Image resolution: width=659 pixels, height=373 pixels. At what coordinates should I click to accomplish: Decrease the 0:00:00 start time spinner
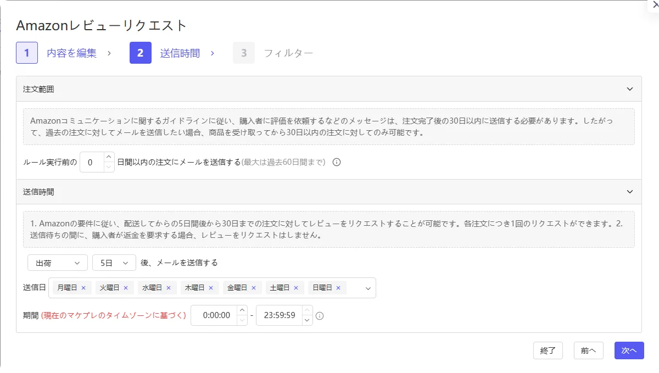[x=242, y=320]
